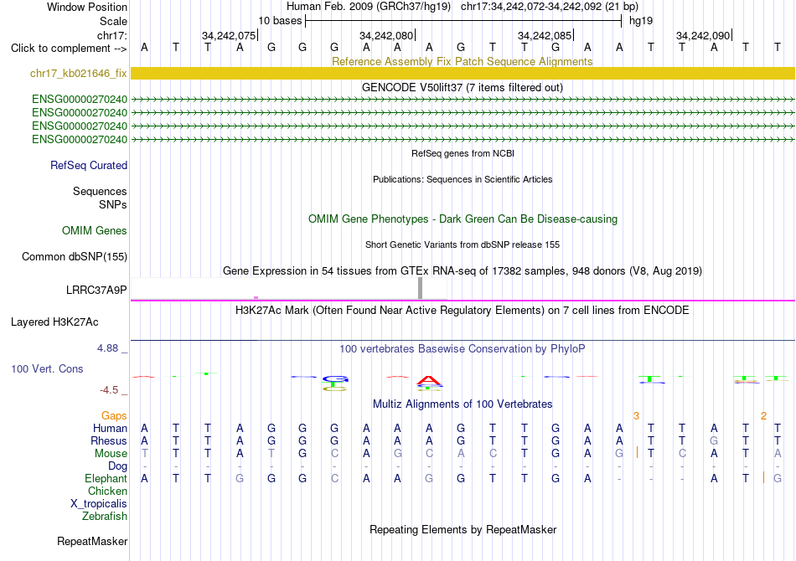Image resolution: width=796 pixels, height=561 pixels.
Task: Click 'Multiz Alignments of 100 Vertebrates' title
Action: 463,404
